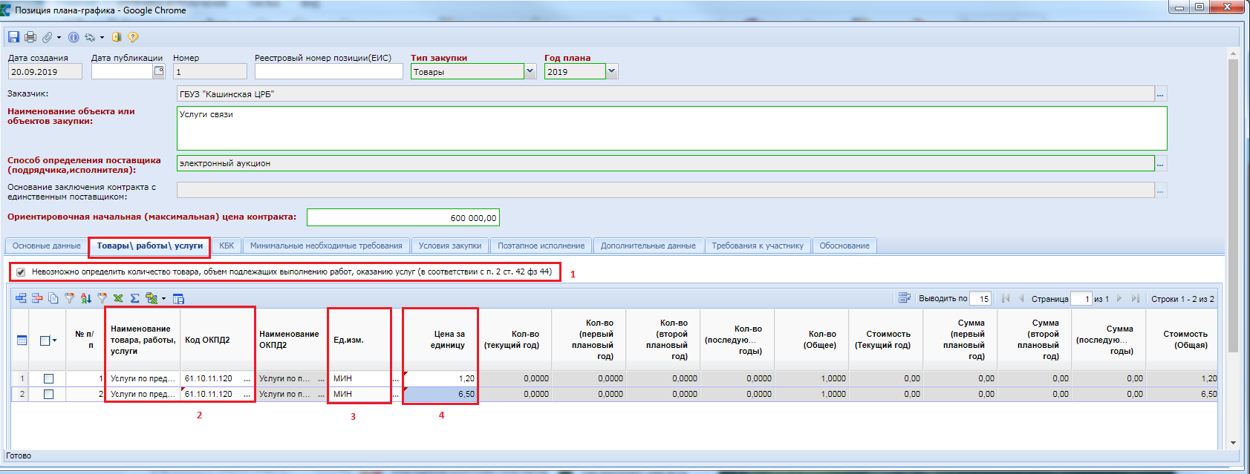Open the Тип закупки dropdown

[530, 72]
